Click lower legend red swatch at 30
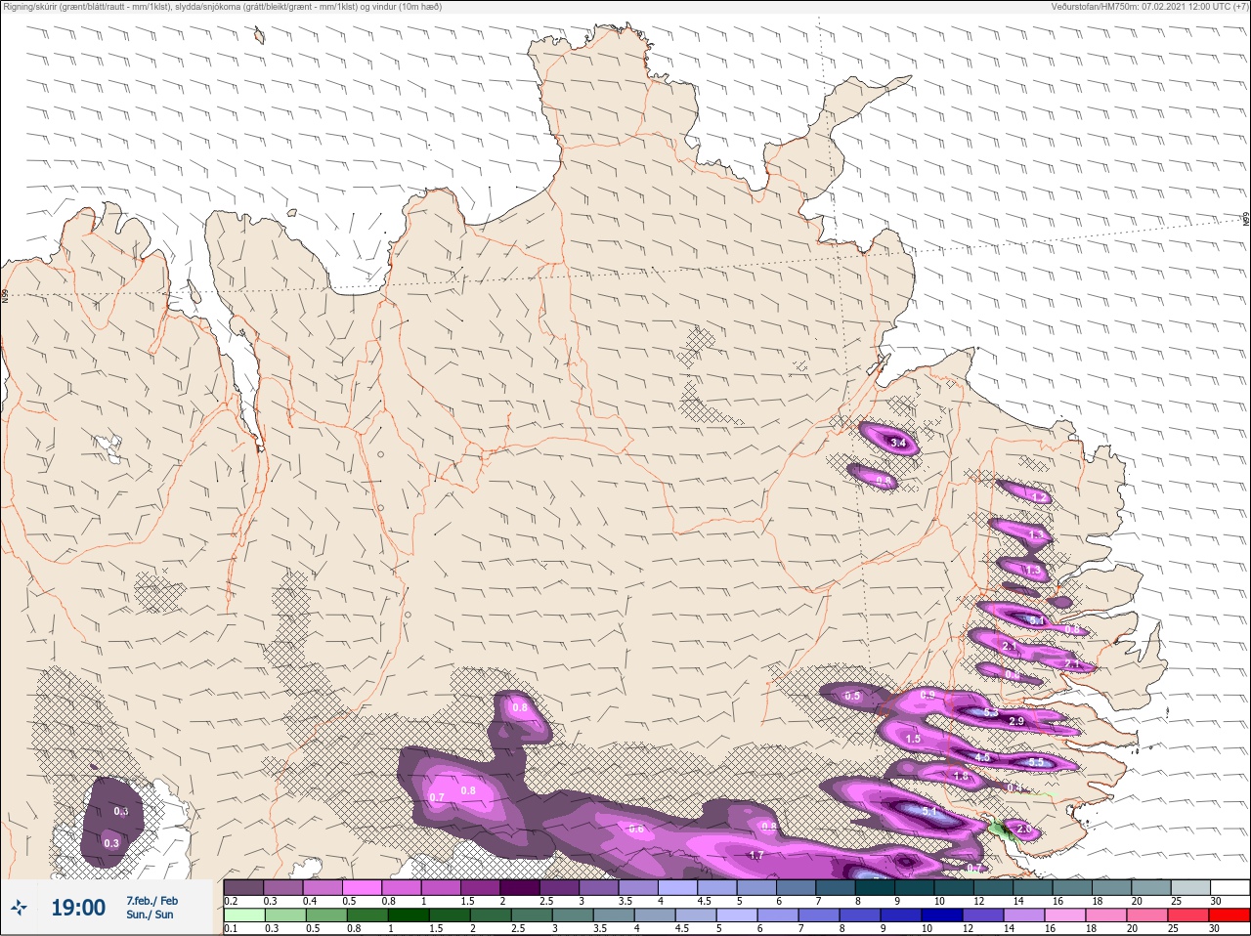 [x=1230, y=915]
